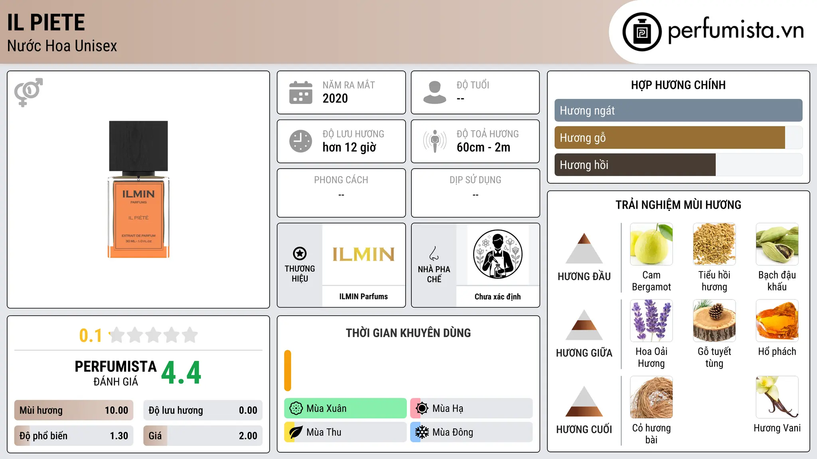Click the Hương đầu pyramid icon

pos(584,248)
